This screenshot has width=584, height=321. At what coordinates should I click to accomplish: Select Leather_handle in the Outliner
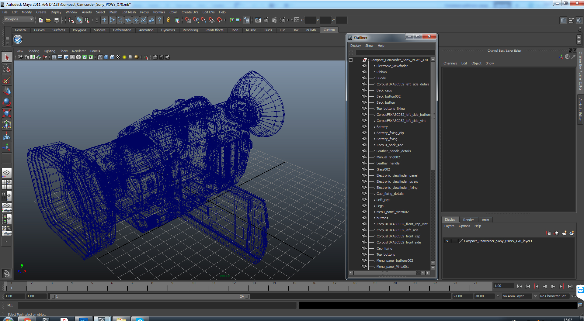coord(388,163)
